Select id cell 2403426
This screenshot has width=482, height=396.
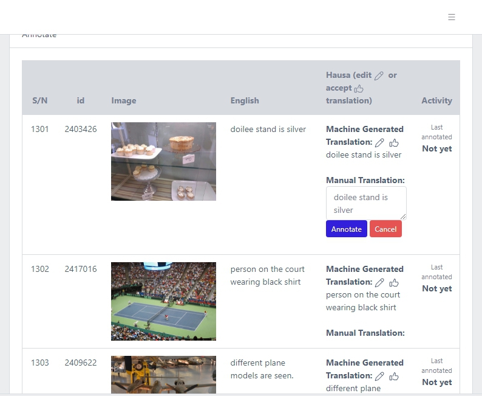tap(81, 129)
